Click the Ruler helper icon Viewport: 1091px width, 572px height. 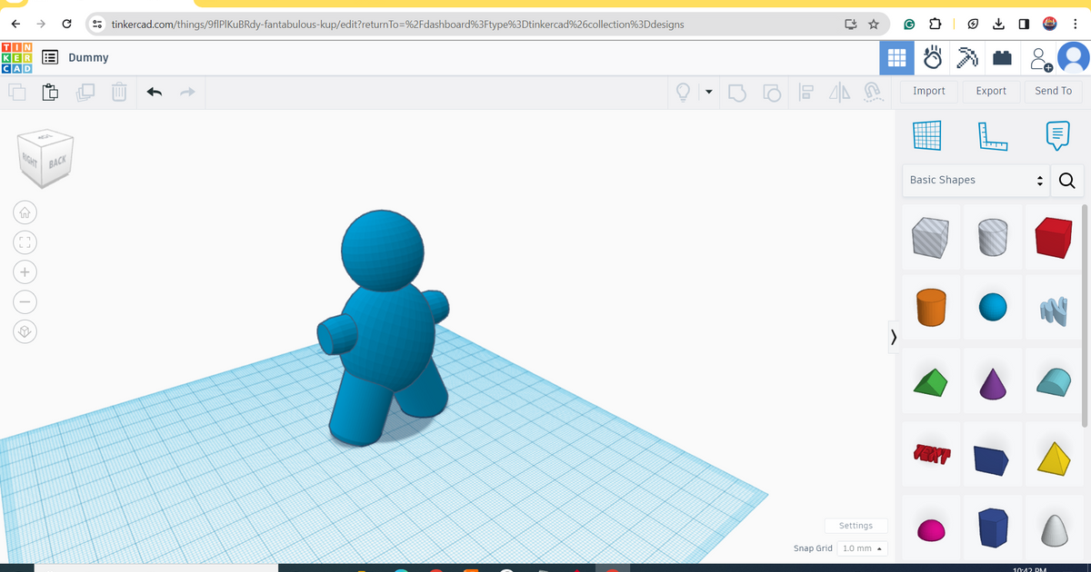(x=992, y=134)
